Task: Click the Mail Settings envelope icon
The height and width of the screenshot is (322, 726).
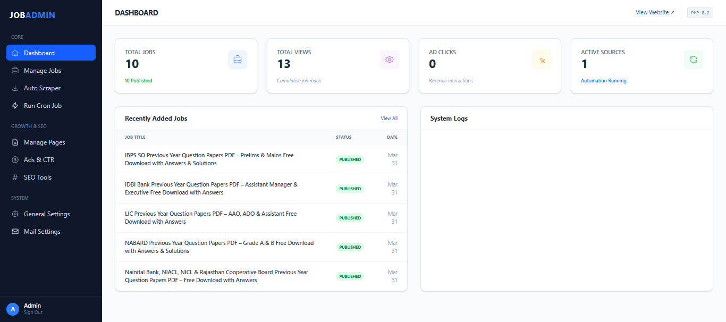Action: [14, 231]
